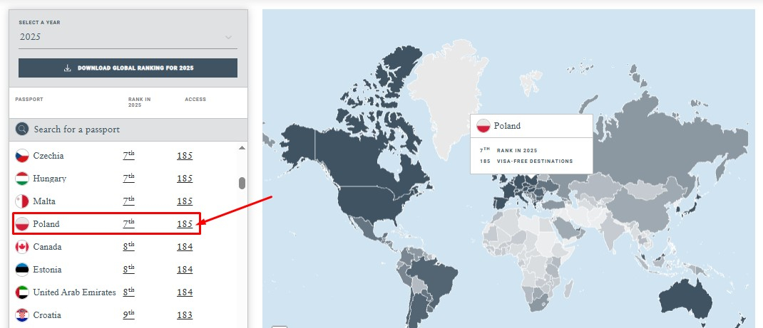Select Croatia in the passport list
Image resolution: width=763 pixels, height=328 pixels.
tap(47, 315)
